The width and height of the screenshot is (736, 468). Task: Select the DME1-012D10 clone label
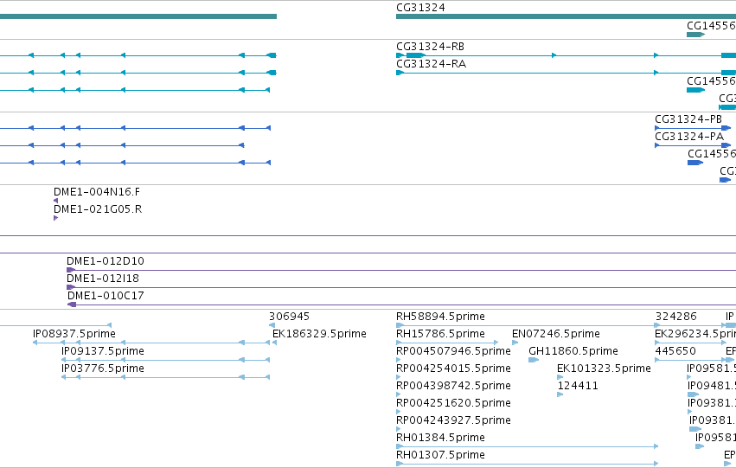tap(106, 261)
